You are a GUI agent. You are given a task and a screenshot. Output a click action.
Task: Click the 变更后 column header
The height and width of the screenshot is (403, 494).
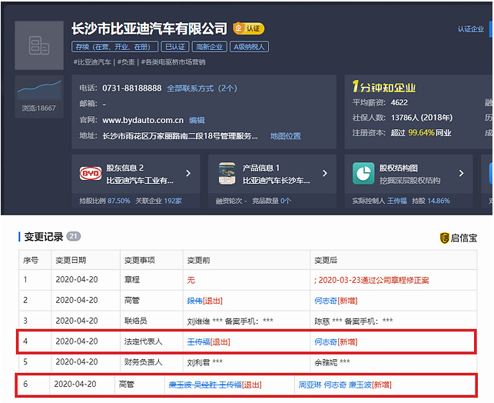point(326,260)
